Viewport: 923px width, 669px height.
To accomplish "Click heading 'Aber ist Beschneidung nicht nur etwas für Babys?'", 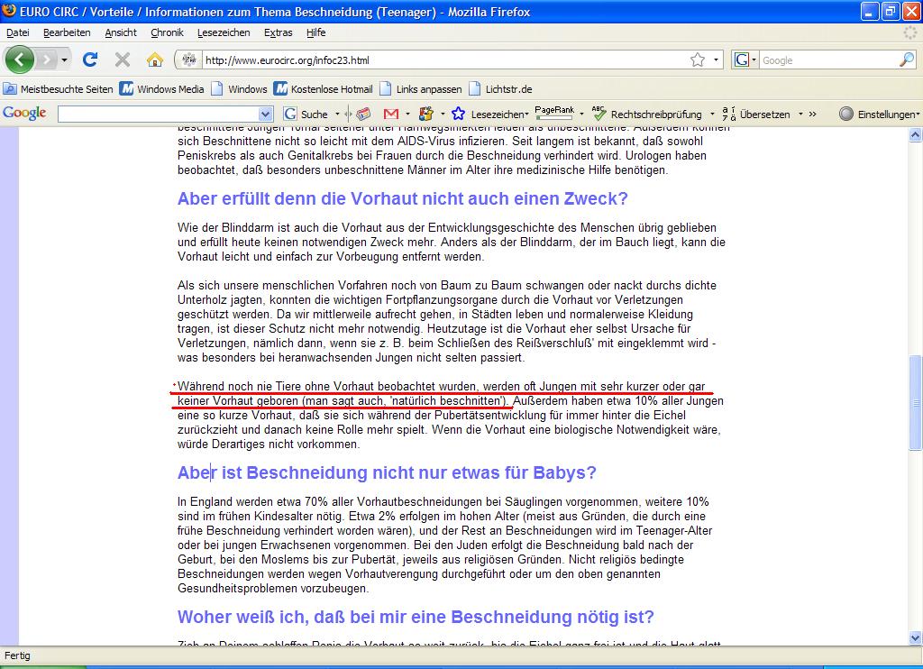I will click(x=387, y=472).
